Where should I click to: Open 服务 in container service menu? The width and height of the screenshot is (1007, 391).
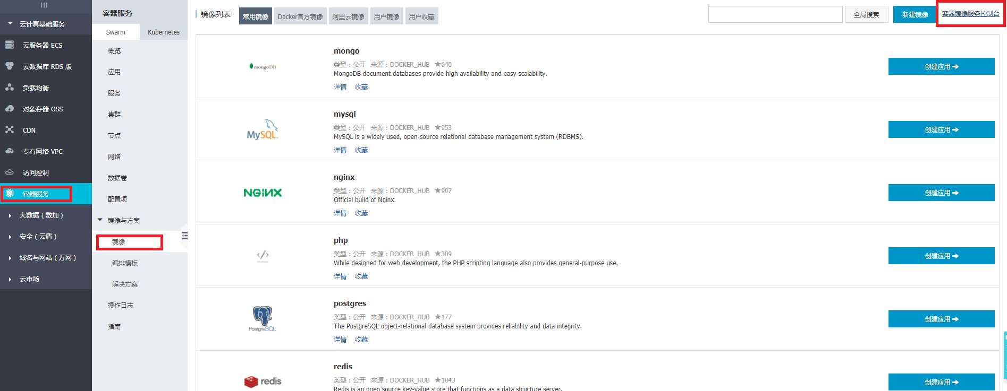pos(114,93)
